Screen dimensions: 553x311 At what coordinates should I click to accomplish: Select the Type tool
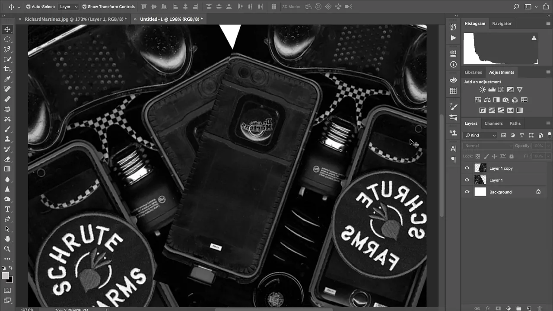pyautogui.click(x=7, y=209)
